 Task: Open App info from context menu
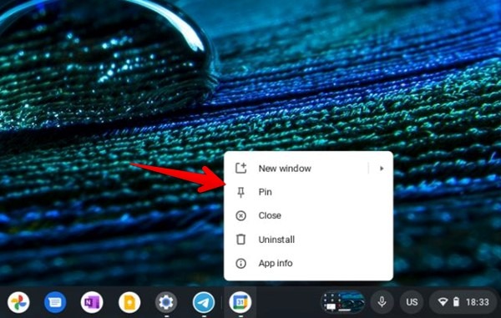pyautogui.click(x=308, y=263)
